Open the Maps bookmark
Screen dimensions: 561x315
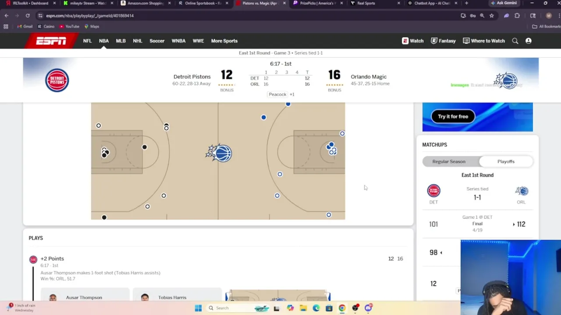[x=92, y=26]
